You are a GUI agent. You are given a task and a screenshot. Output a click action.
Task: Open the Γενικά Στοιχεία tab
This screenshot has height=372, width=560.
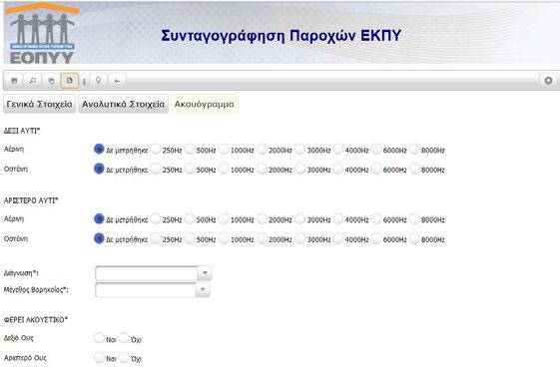coord(39,104)
